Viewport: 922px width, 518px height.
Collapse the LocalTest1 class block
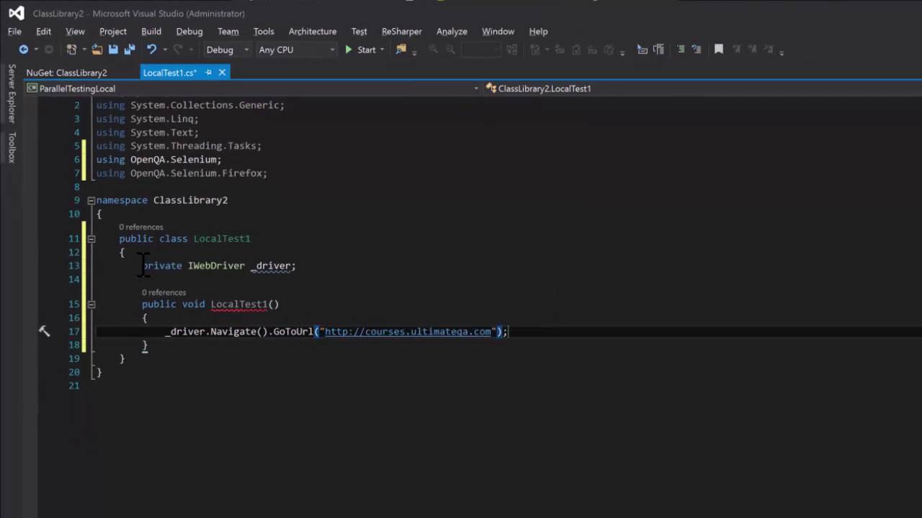91,238
